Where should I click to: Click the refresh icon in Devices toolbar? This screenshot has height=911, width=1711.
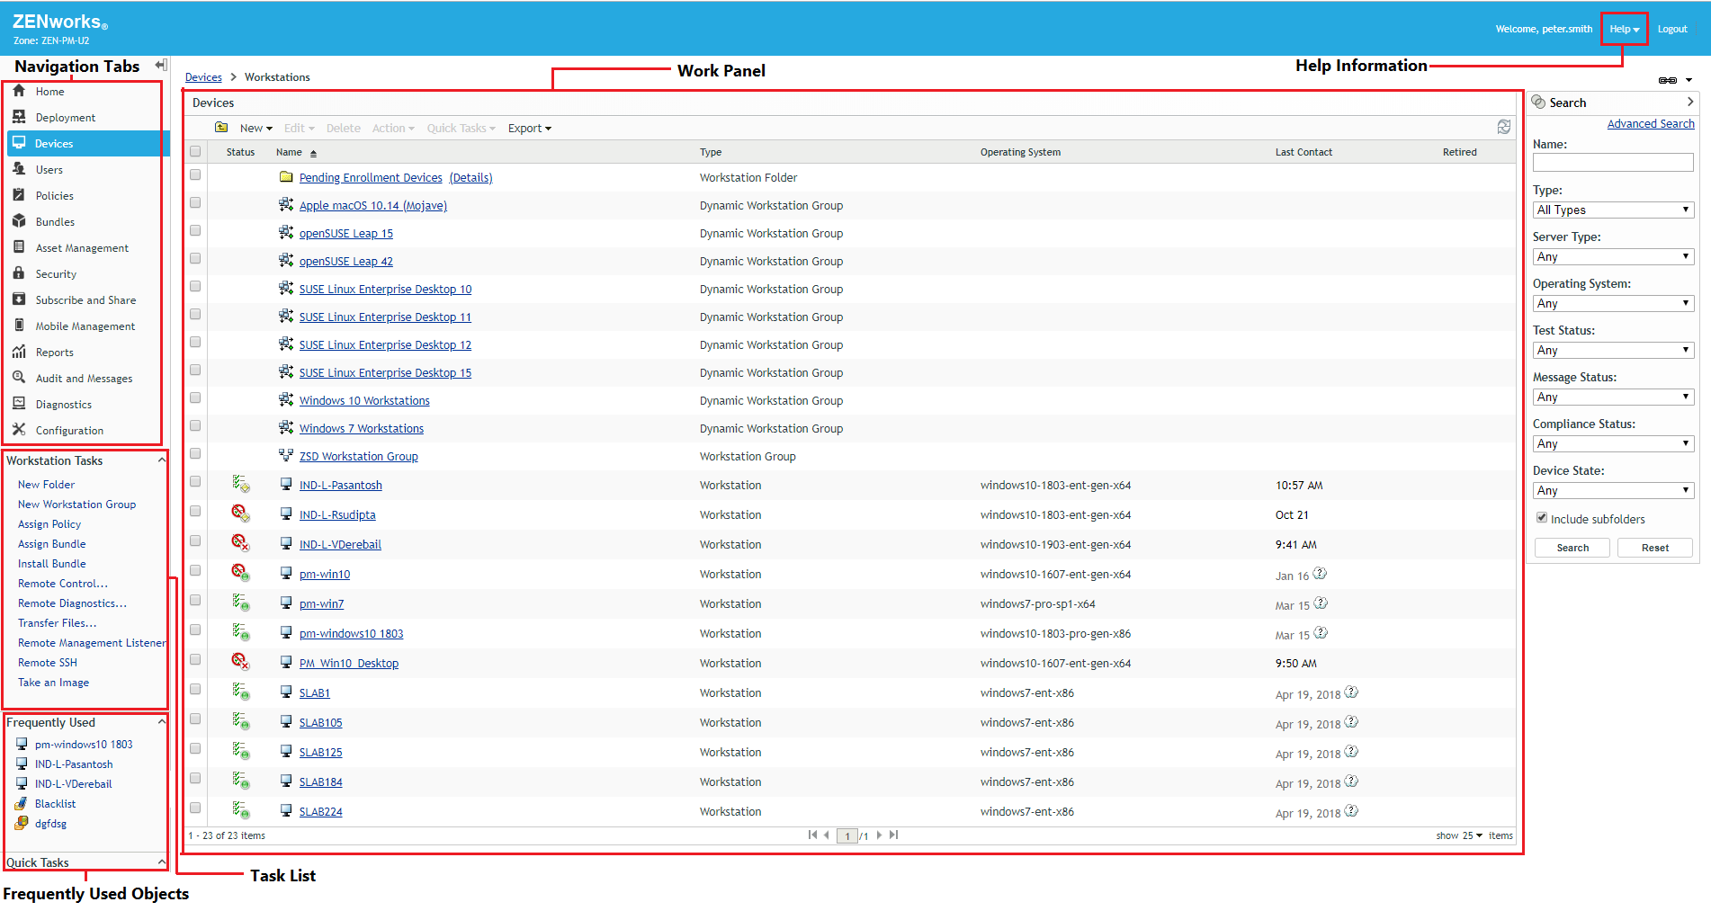tap(1503, 127)
